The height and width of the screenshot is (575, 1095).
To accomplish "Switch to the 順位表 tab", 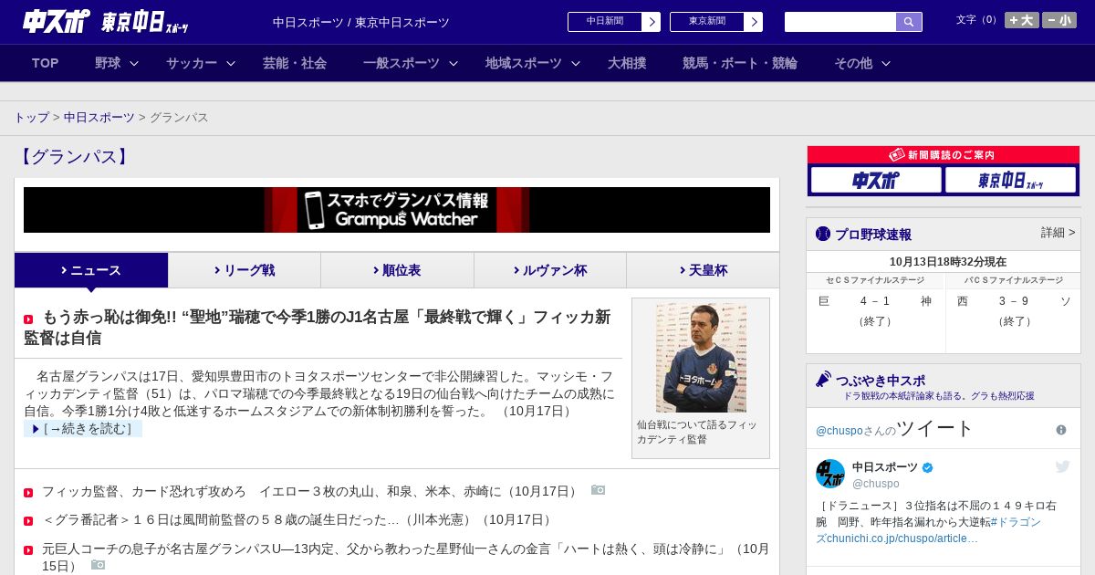I will point(397,270).
